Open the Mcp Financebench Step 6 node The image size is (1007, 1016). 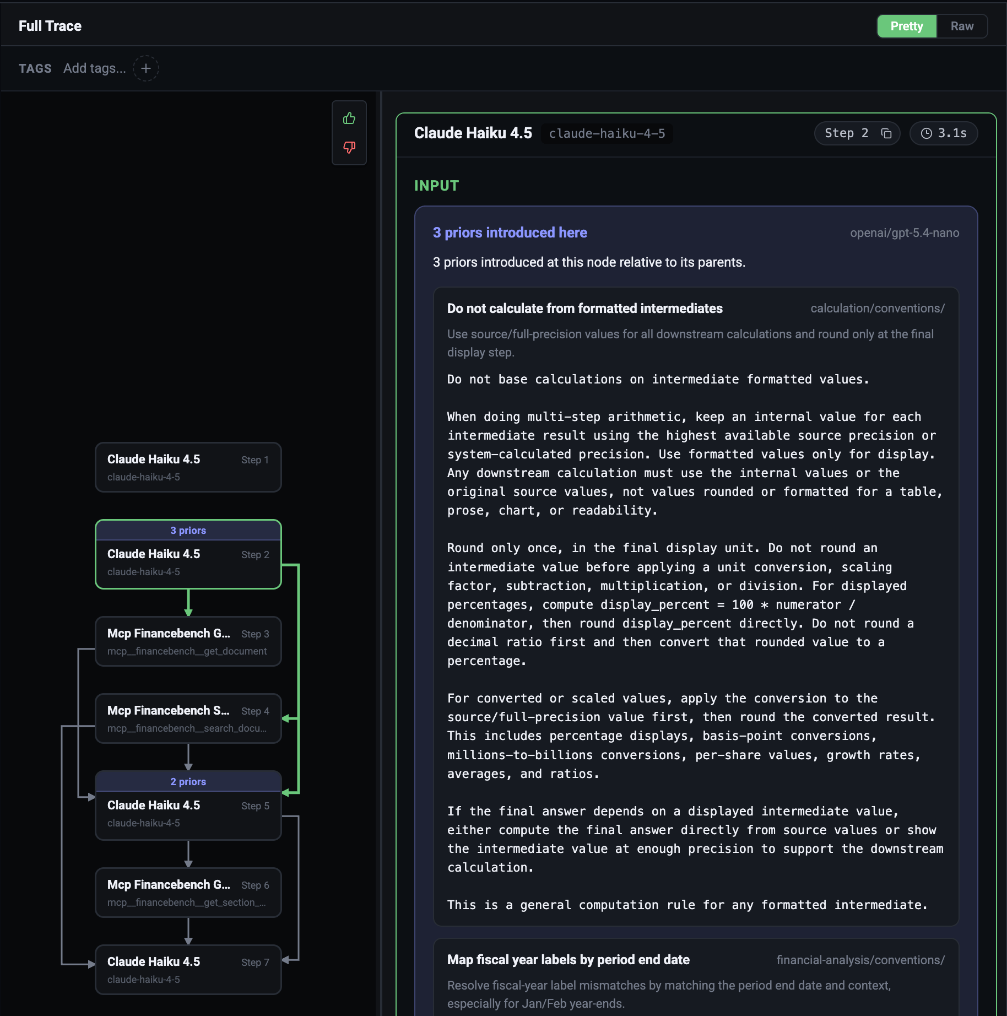188,893
